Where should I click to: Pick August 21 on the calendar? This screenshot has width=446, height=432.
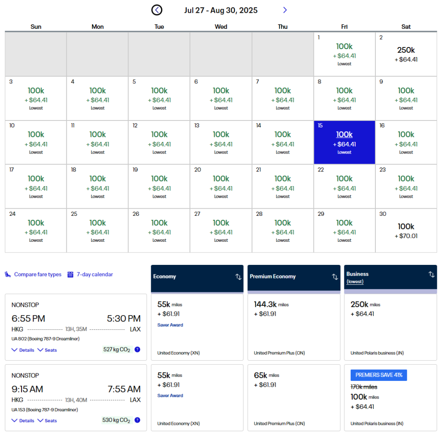click(283, 186)
